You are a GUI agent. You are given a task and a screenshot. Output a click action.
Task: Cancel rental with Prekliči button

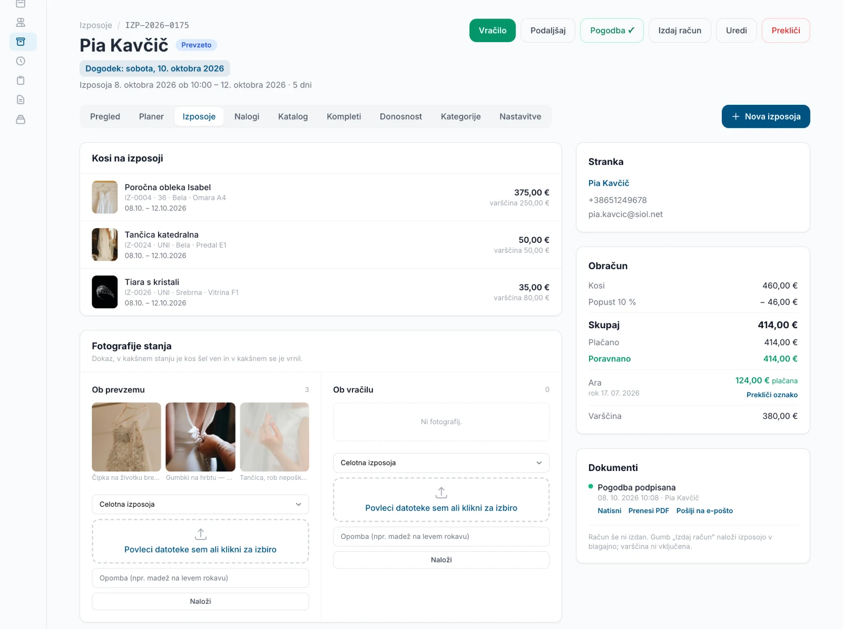coord(786,31)
